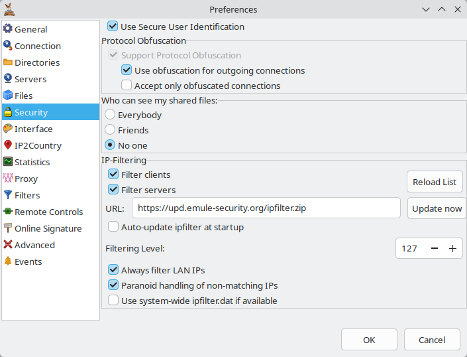Click the window's up-chevron maximize button
This screenshot has width=467, height=357.
click(x=442, y=9)
